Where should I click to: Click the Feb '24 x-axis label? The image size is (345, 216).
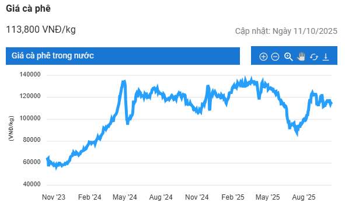click(x=89, y=197)
